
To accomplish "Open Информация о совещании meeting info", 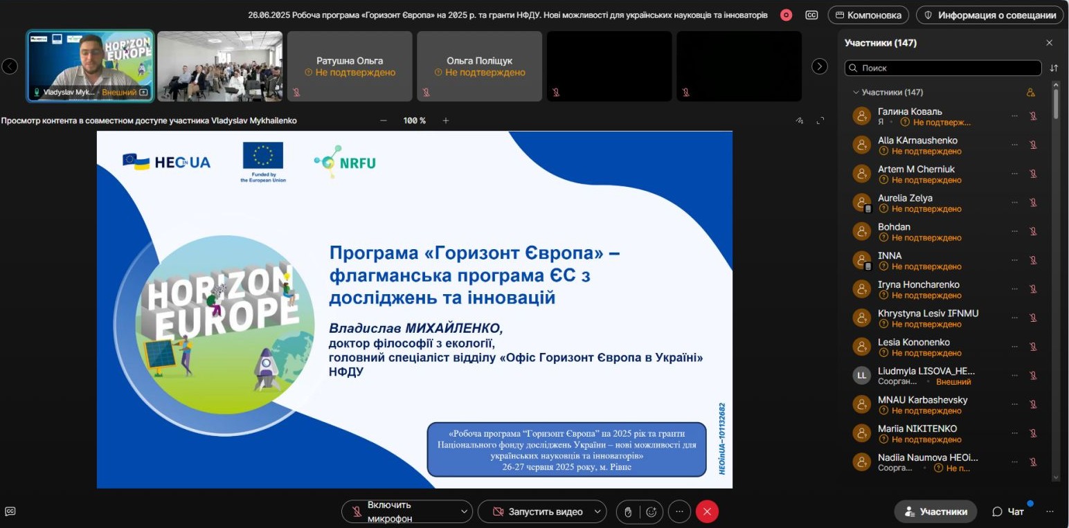I will 989,15.
